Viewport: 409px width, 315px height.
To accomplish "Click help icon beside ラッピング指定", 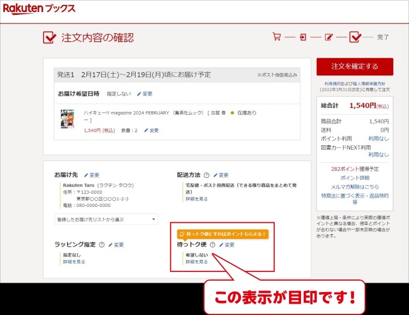I will point(102,245).
